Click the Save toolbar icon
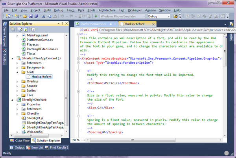This screenshot has height=158, width=236. point(31,17)
